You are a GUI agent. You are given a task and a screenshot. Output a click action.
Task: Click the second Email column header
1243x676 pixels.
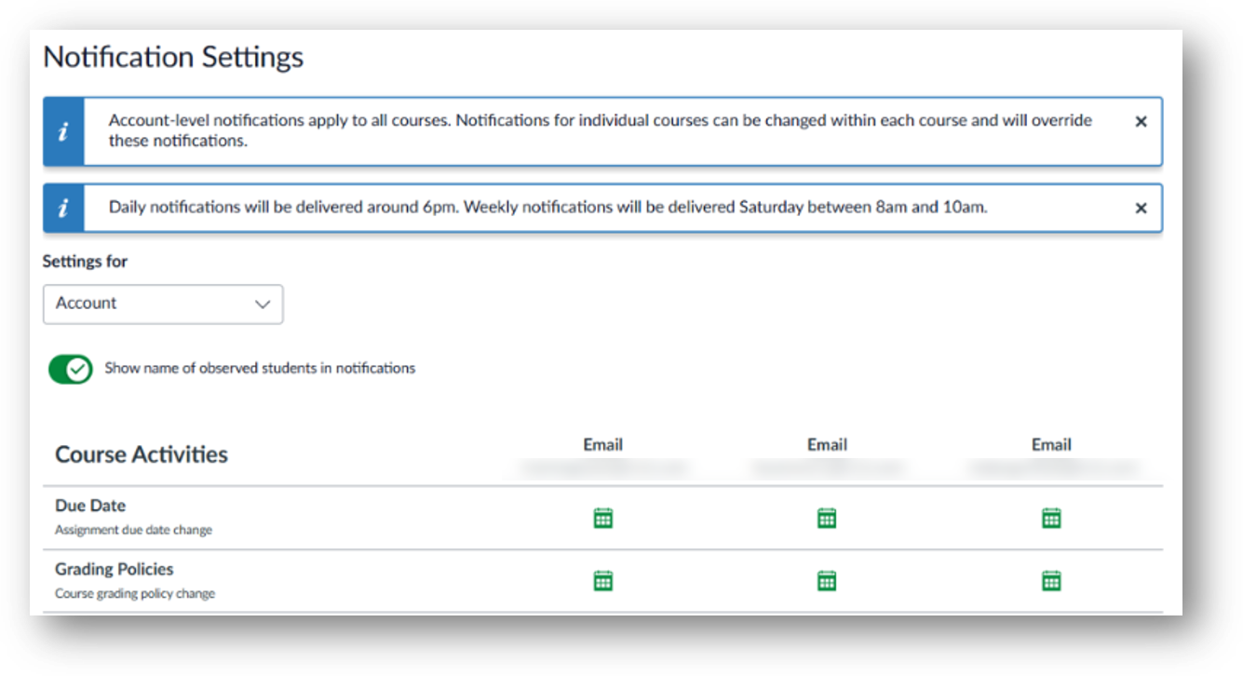coord(827,445)
